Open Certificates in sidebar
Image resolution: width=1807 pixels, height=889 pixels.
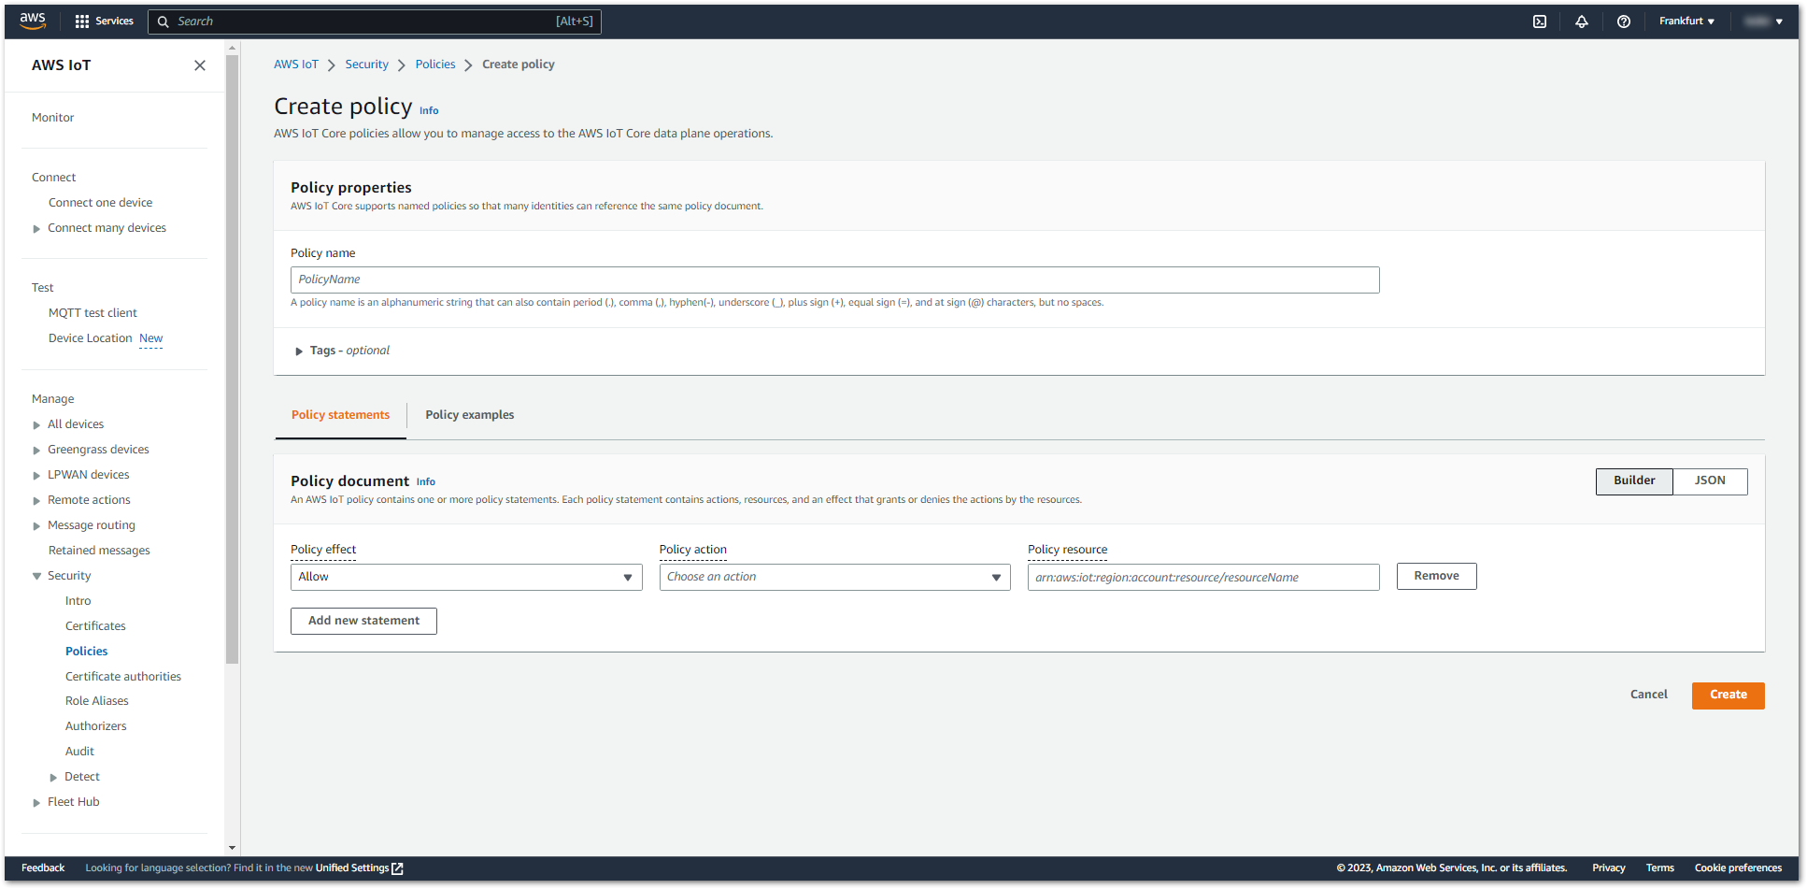(95, 626)
